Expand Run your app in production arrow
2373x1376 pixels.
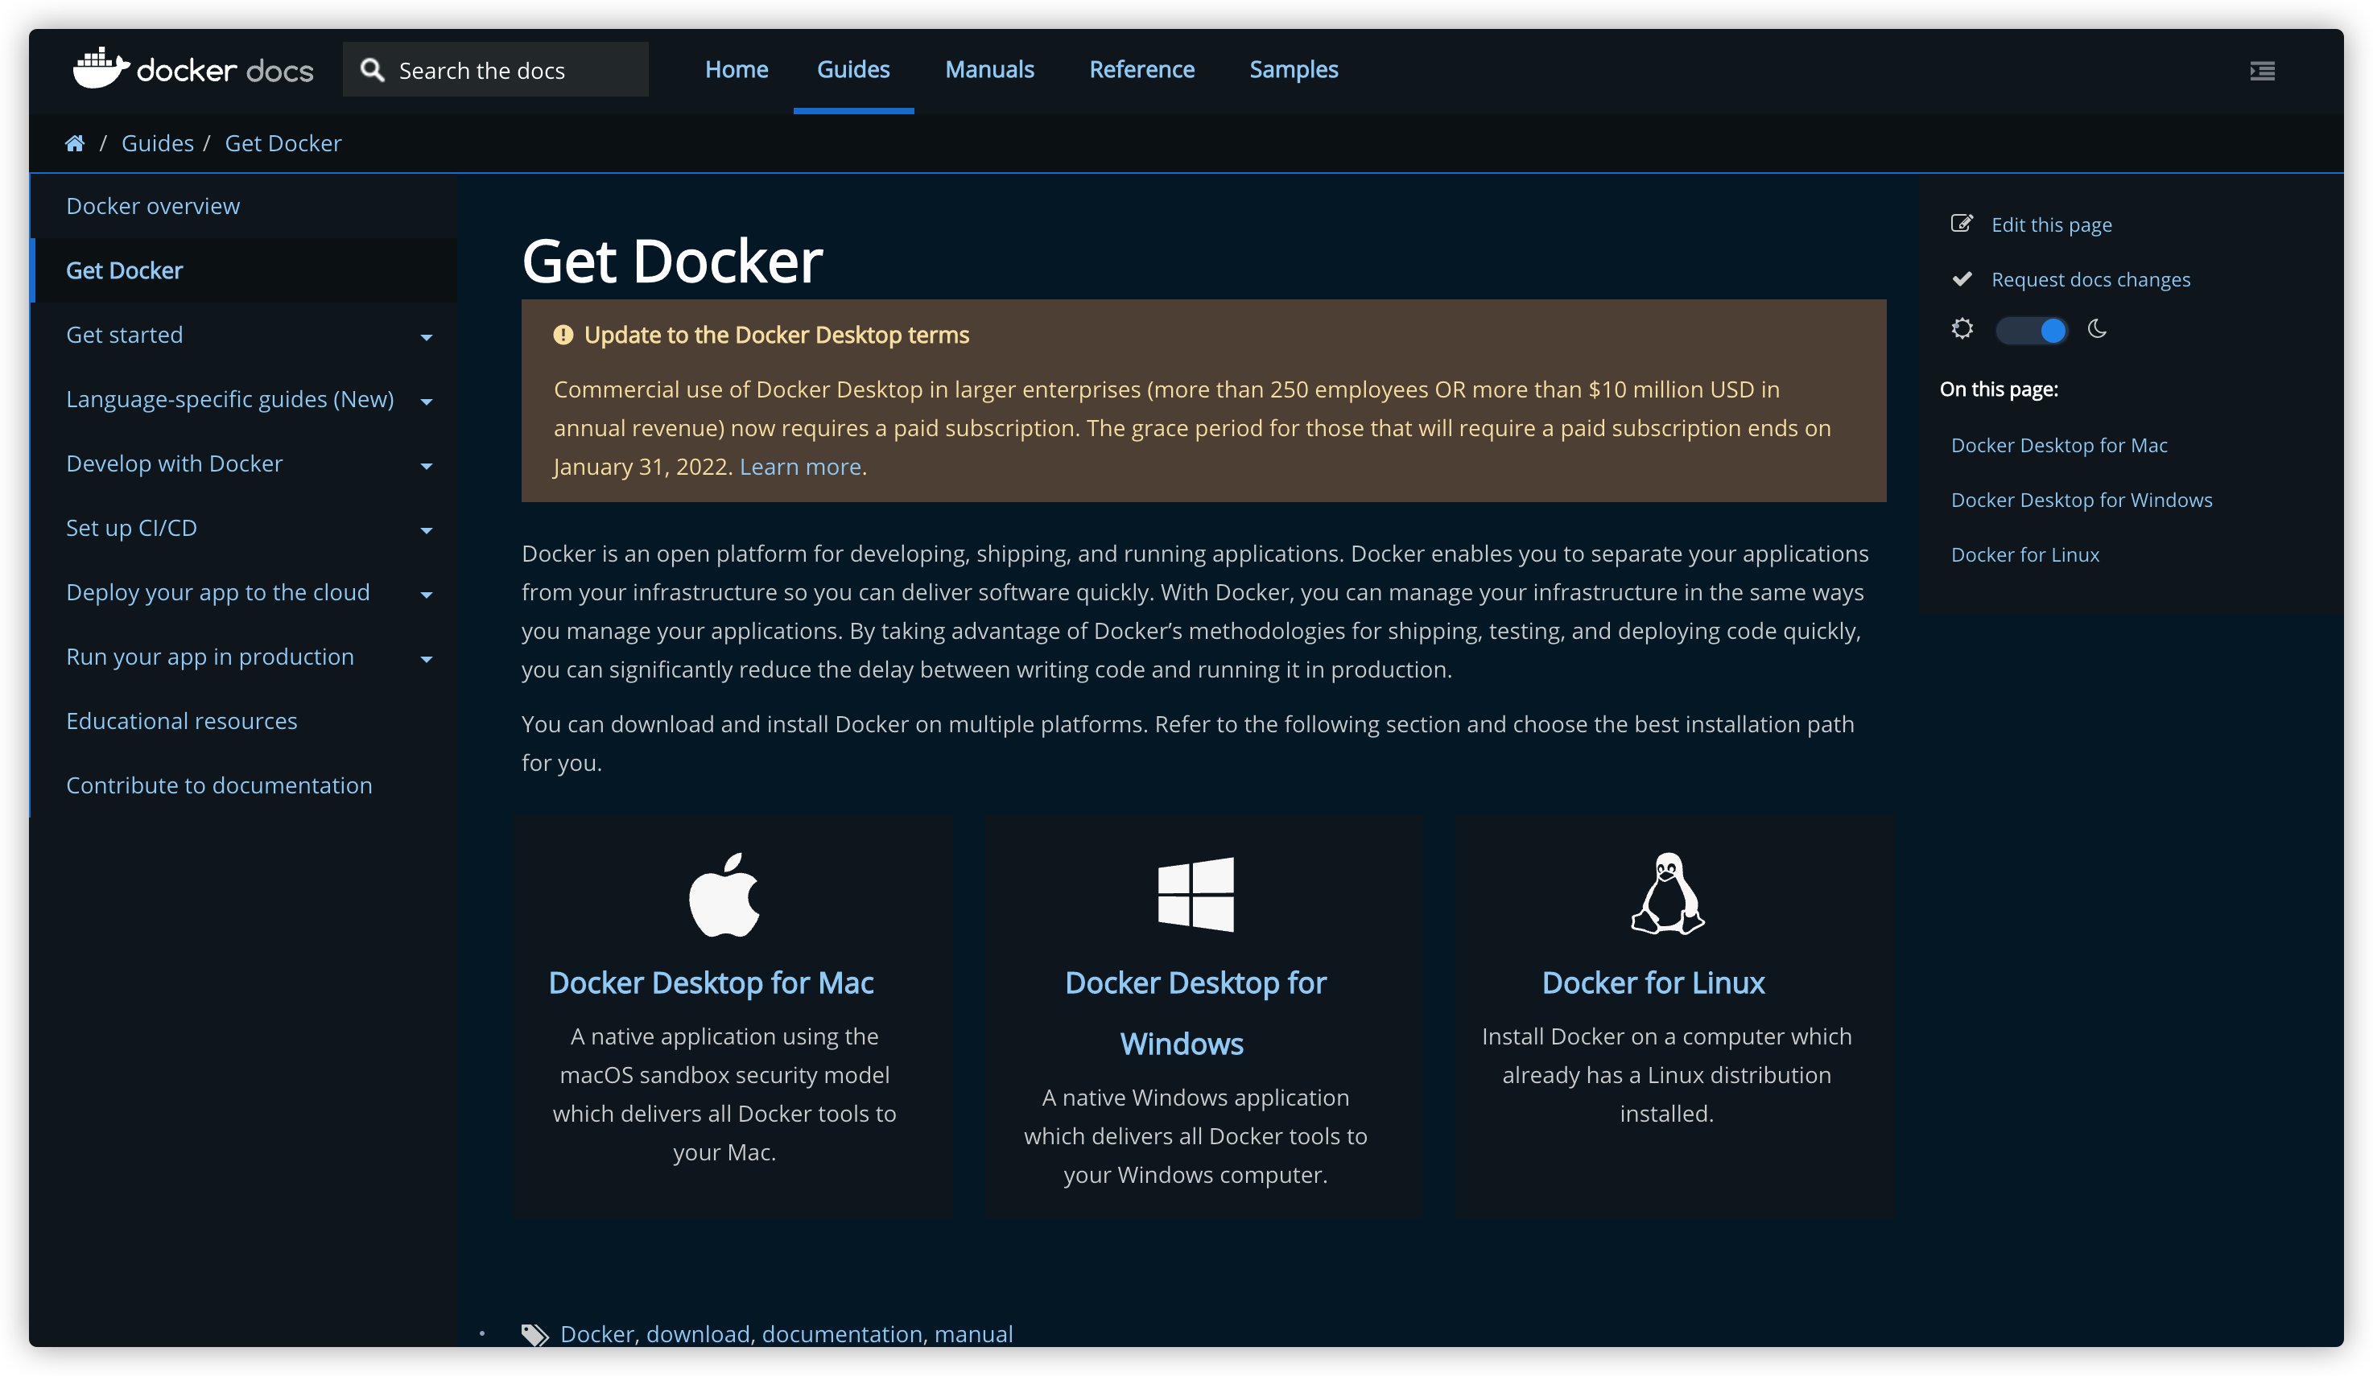427,660
